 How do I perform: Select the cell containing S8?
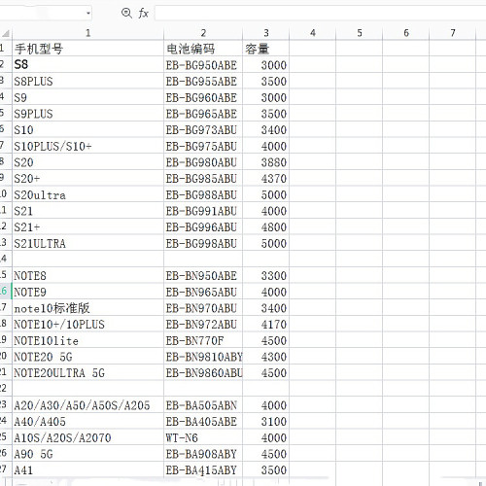[x=87, y=64]
